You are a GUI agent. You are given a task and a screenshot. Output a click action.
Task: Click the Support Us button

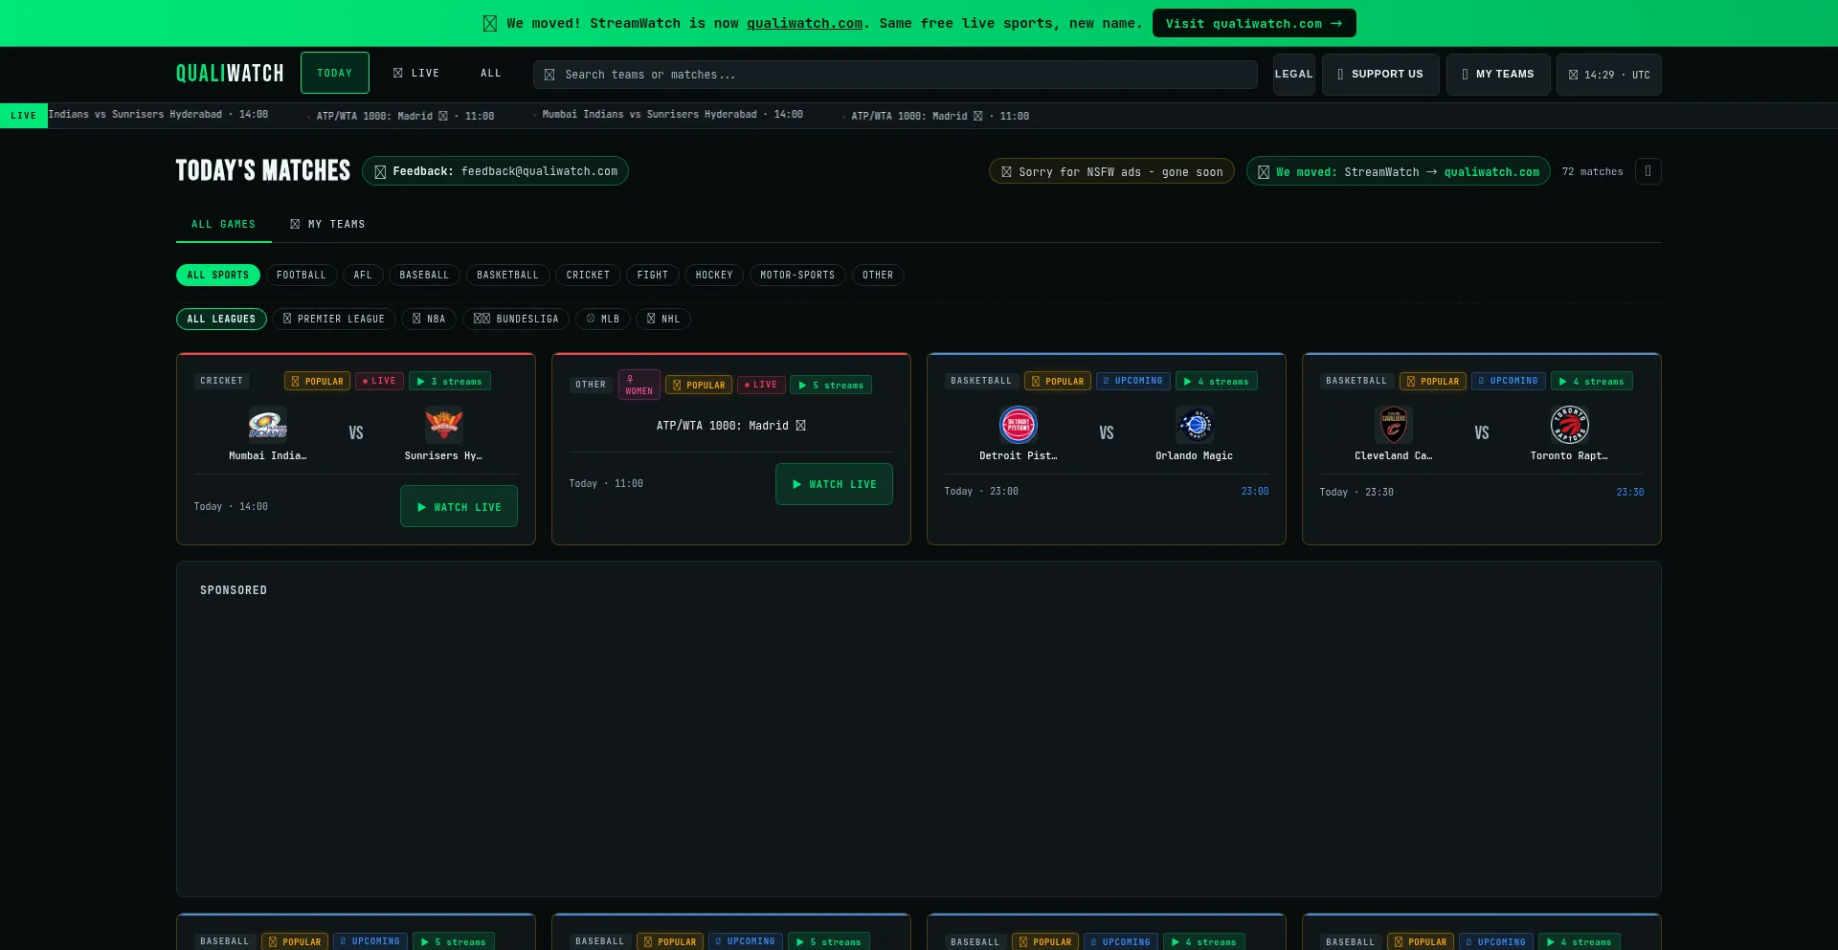click(x=1380, y=75)
